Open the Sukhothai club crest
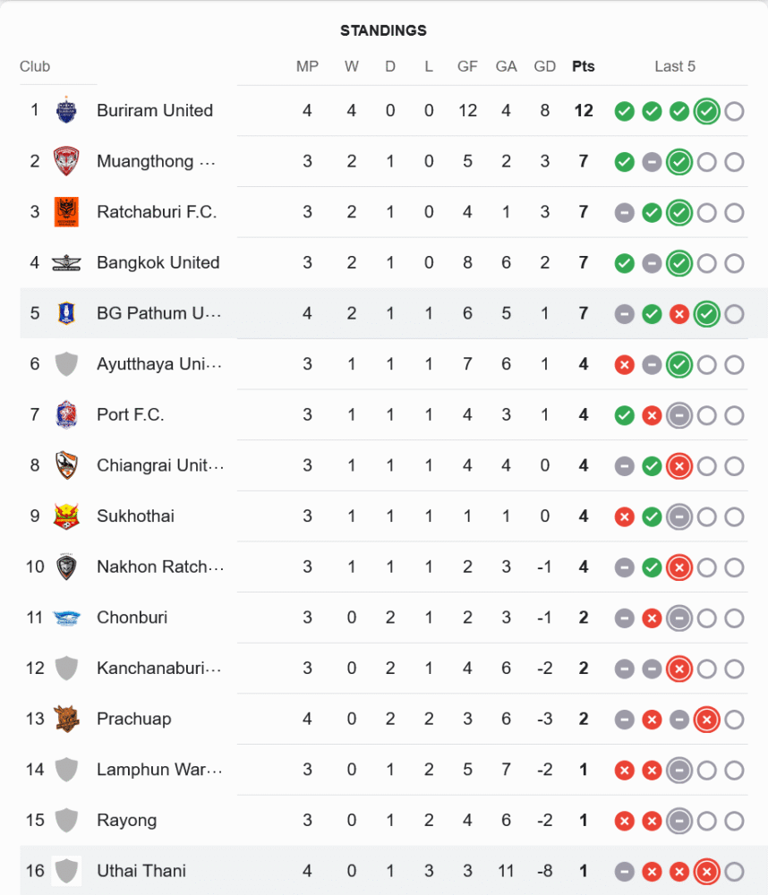 66,516
